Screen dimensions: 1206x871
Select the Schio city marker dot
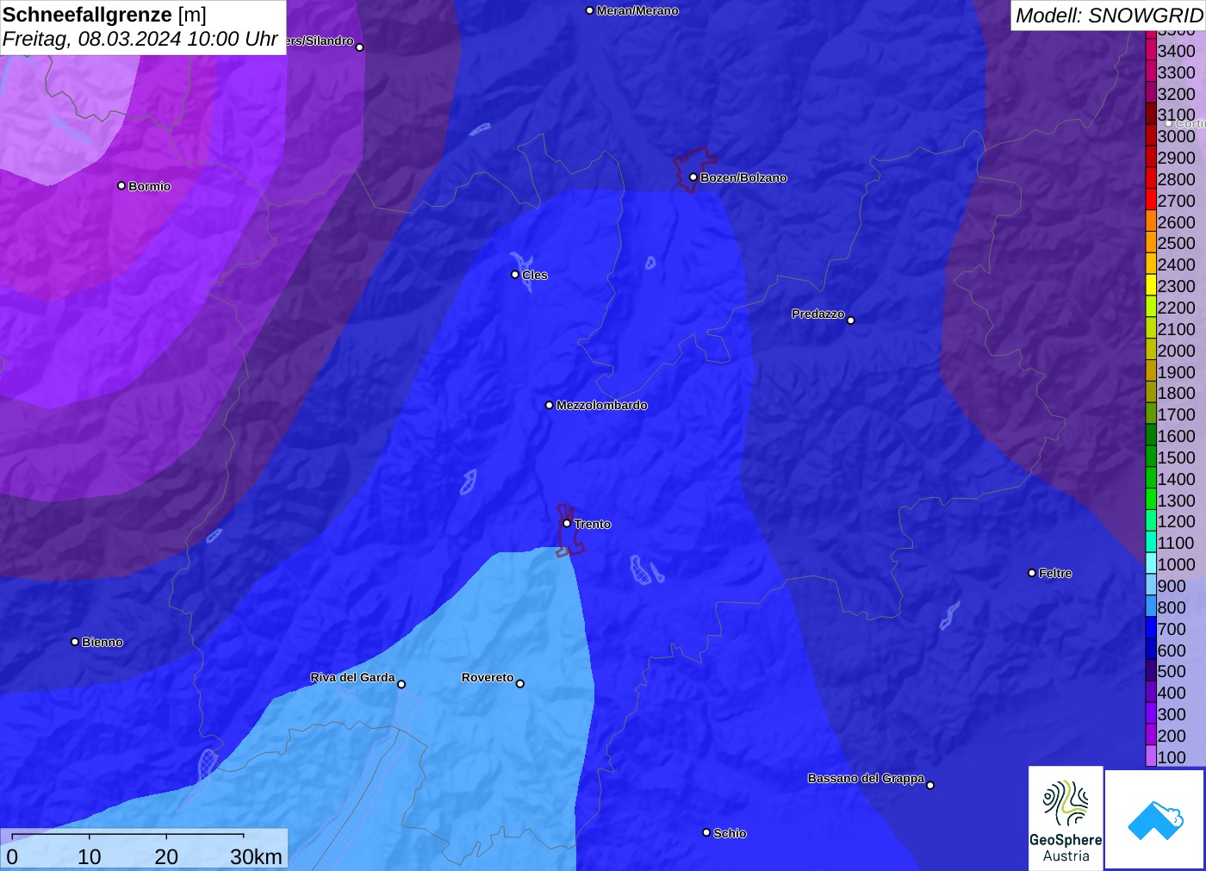pyautogui.click(x=706, y=832)
